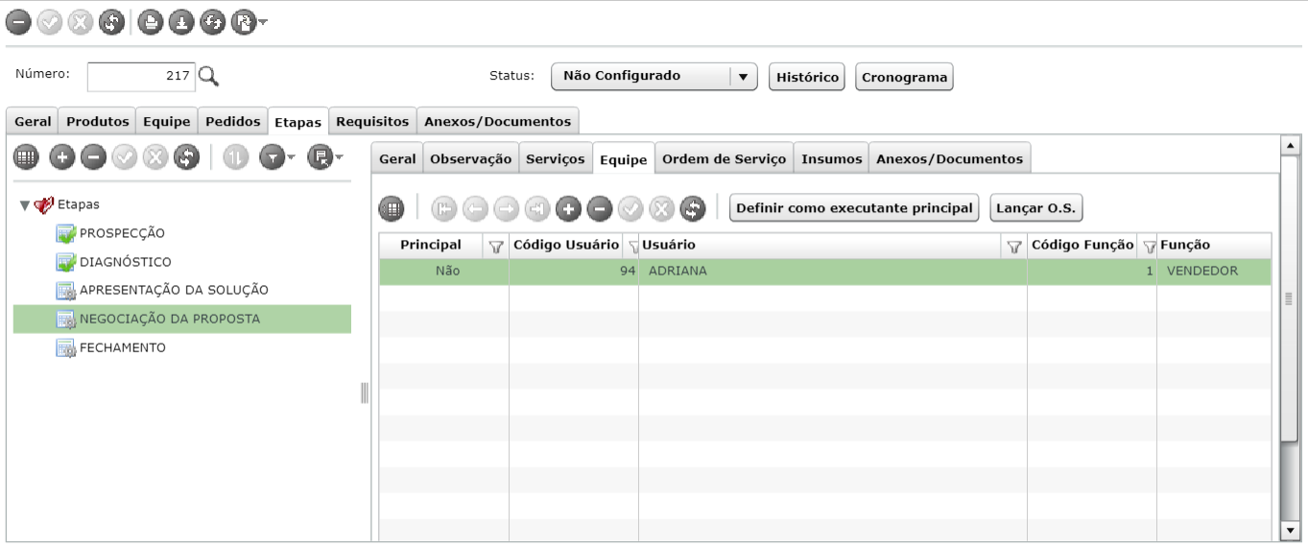Select the FECHAMENTO stage in tree

click(x=123, y=347)
